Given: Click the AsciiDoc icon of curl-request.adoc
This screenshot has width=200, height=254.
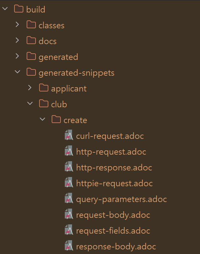Looking at the screenshot, I should point(69,135).
